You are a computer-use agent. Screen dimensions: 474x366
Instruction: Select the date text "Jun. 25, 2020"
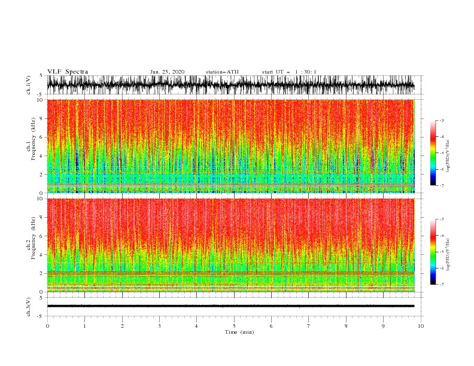(x=167, y=72)
